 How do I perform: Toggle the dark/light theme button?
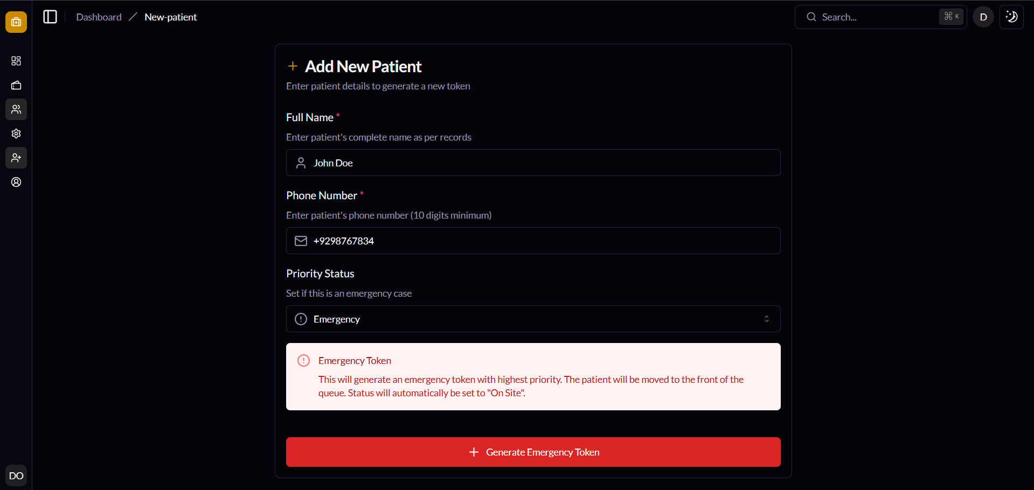click(1011, 17)
